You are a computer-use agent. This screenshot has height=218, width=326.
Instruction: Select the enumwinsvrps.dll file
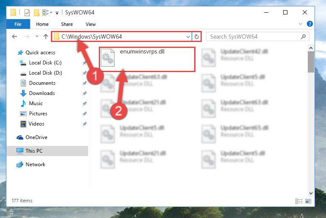coord(147,59)
